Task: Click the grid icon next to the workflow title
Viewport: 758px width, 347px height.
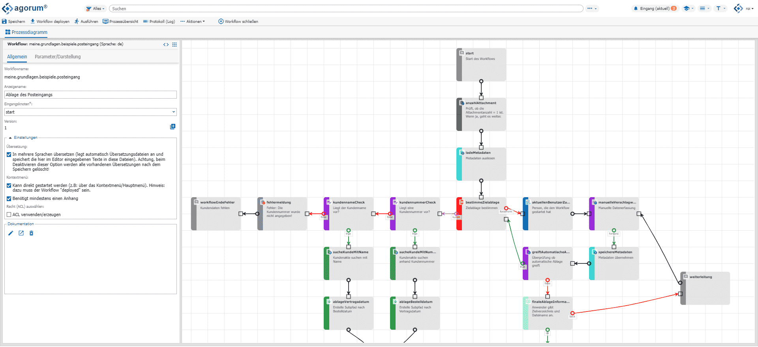Action: coord(174,45)
